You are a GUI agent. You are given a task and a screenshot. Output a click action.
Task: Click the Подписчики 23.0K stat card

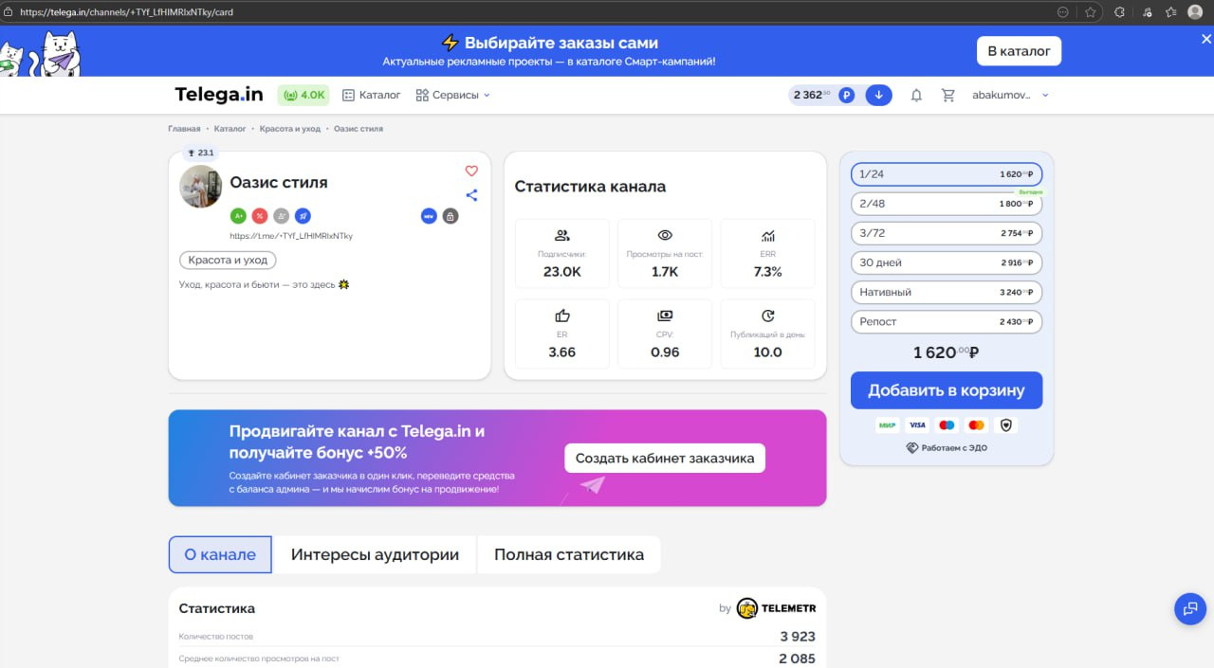coord(562,253)
